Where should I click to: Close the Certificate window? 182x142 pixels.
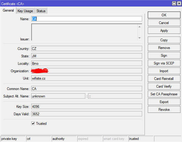[178, 3]
